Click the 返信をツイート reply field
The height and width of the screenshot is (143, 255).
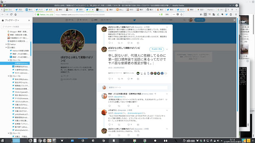pyautogui.click(x=138, y=87)
